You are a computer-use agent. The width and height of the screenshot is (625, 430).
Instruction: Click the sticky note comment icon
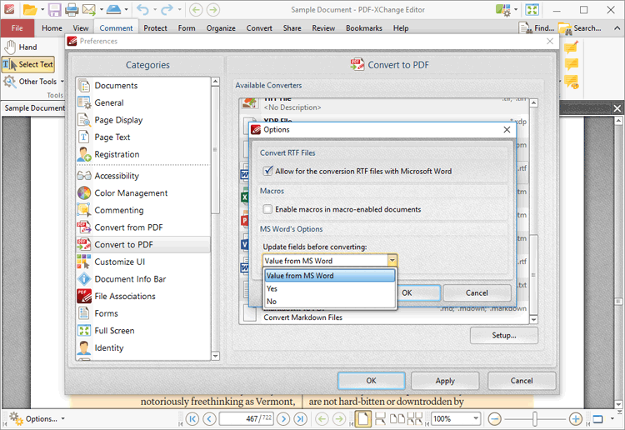571,64
